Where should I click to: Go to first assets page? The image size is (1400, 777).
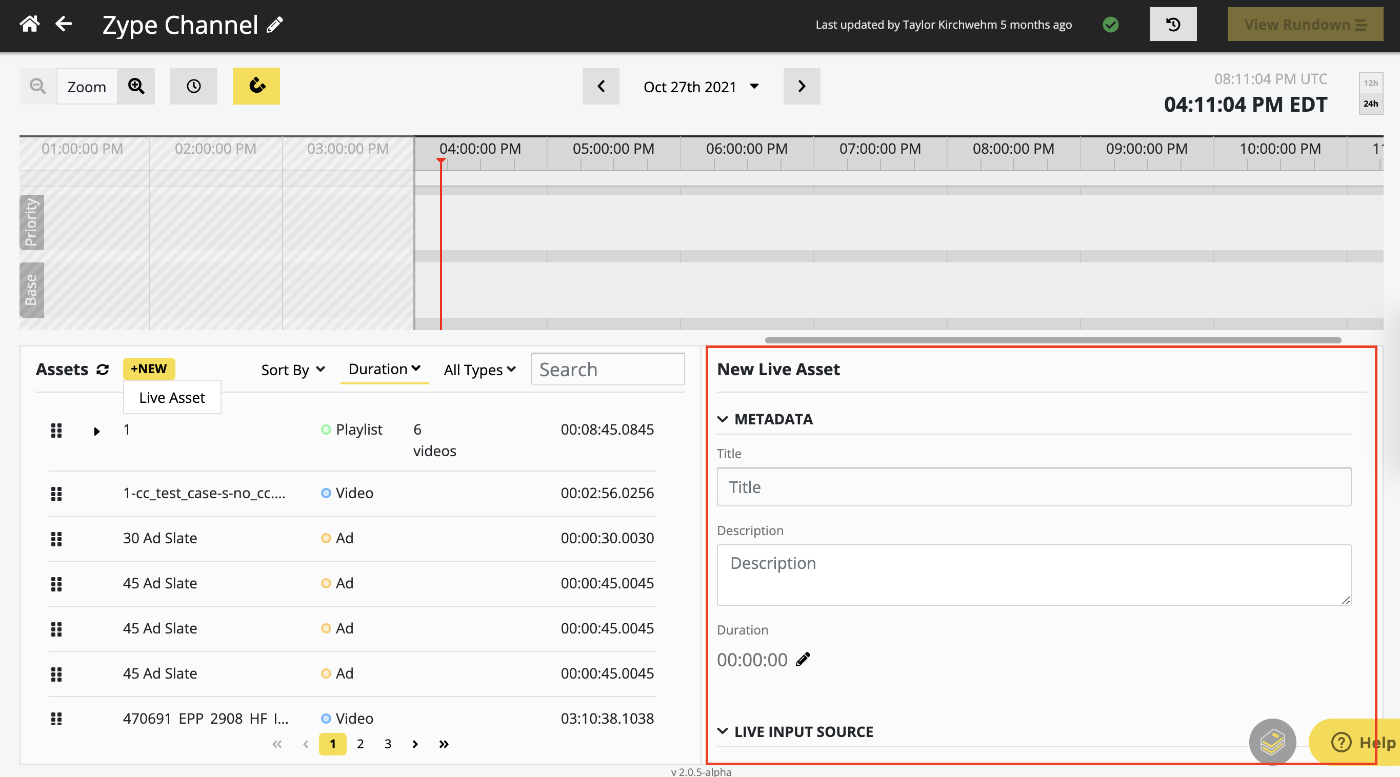click(276, 744)
